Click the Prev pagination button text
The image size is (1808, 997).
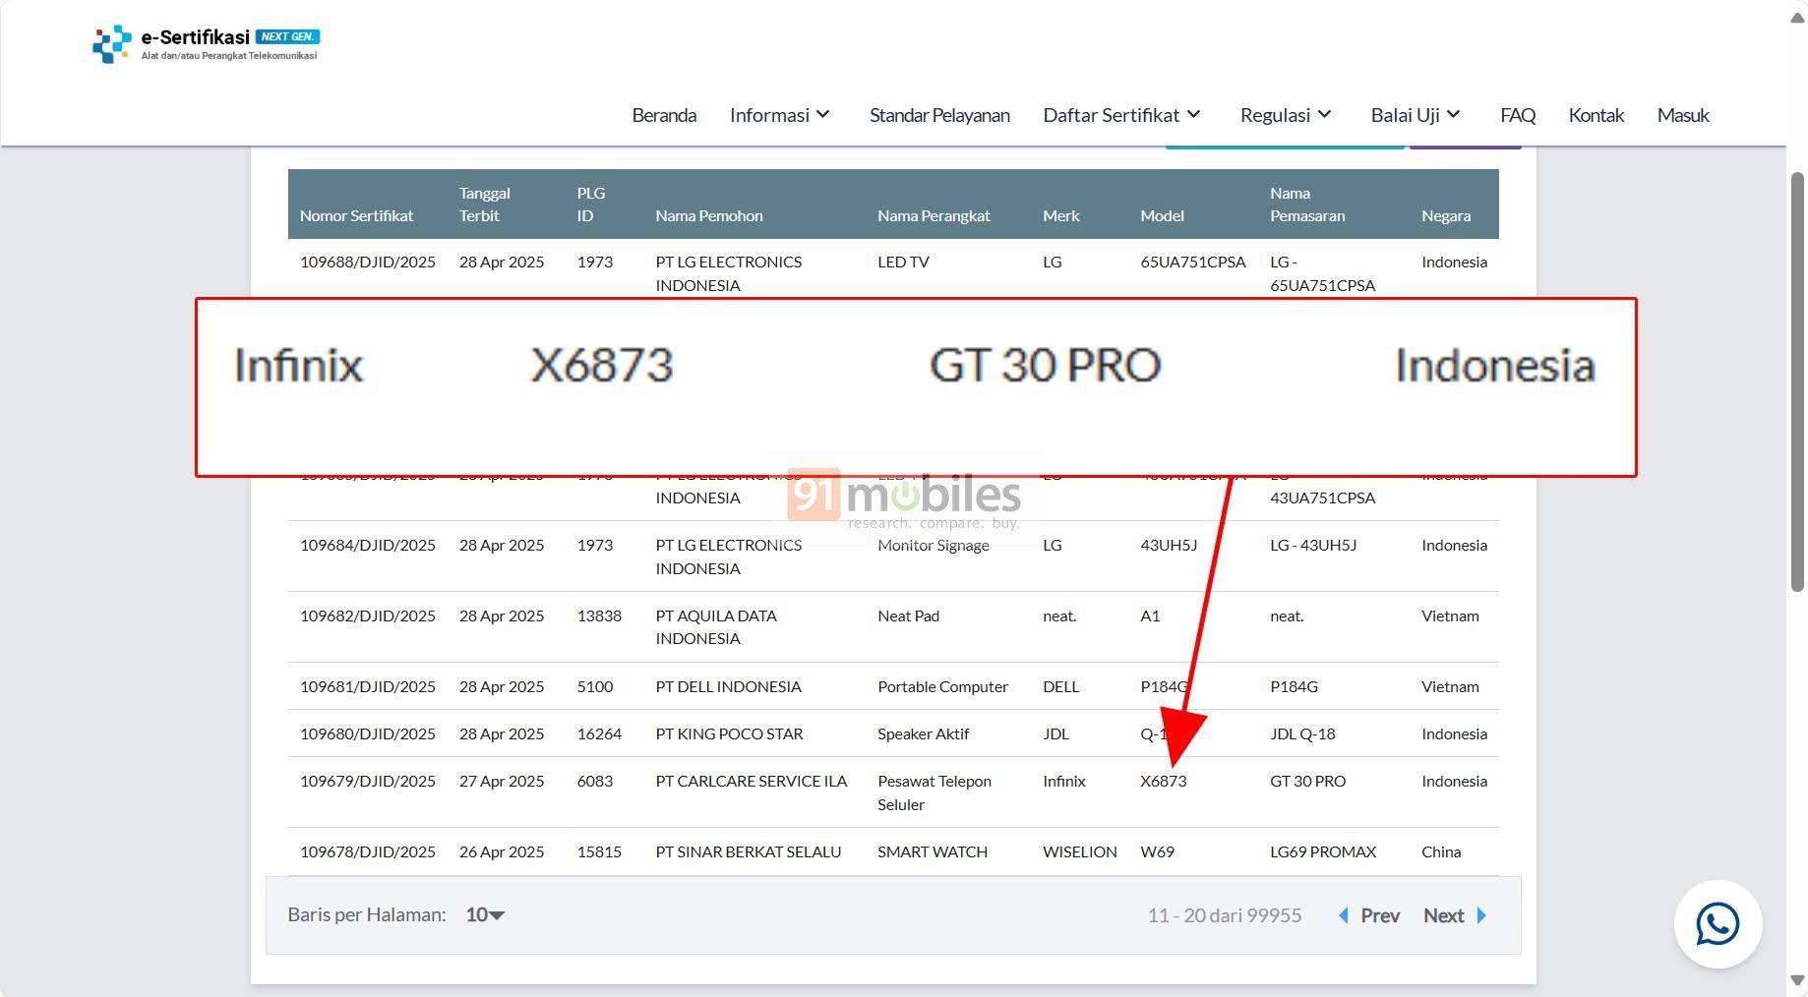[1380, 915]
